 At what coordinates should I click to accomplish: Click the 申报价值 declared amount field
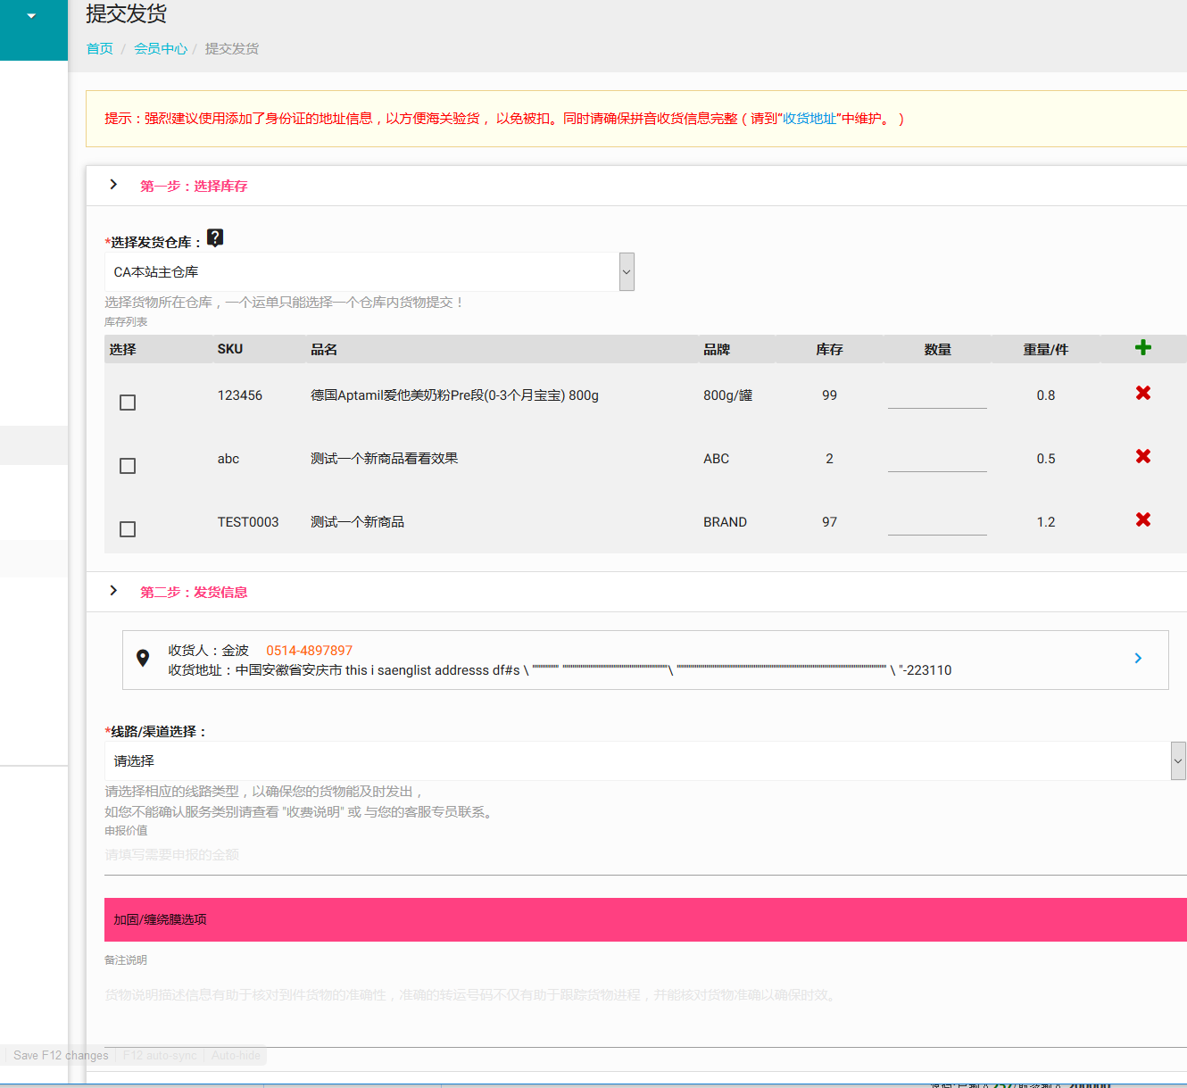pyautogui.click(x=645, y=856)
